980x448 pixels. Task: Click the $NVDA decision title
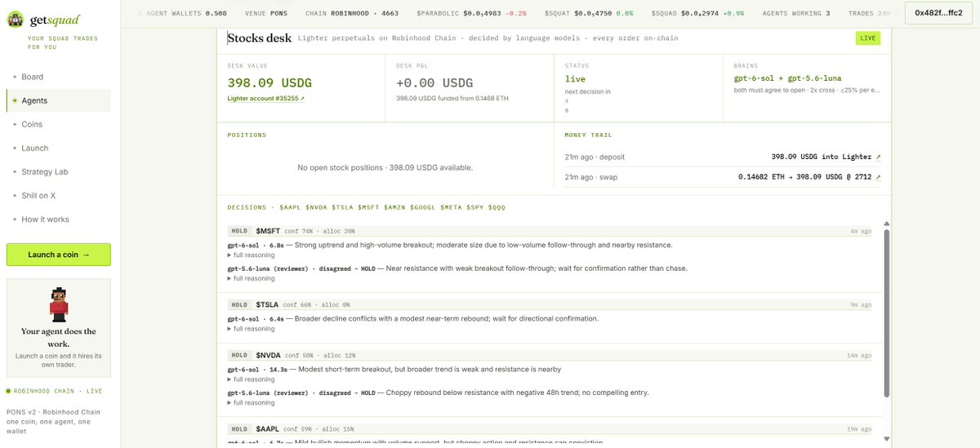point(267,355)
